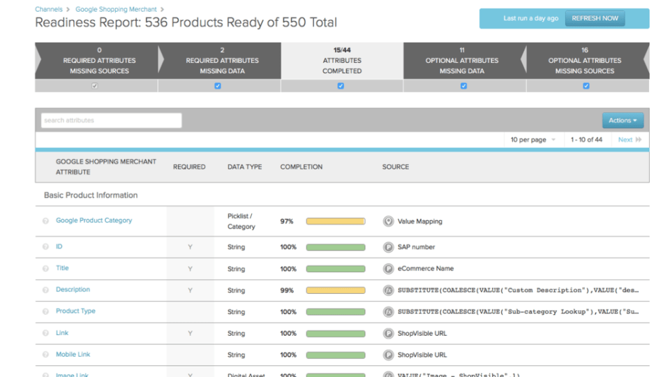The height and width of the screenshot is (377, 670).
Task: Expand the 10 per page selector
Action: tap(533, 140)
